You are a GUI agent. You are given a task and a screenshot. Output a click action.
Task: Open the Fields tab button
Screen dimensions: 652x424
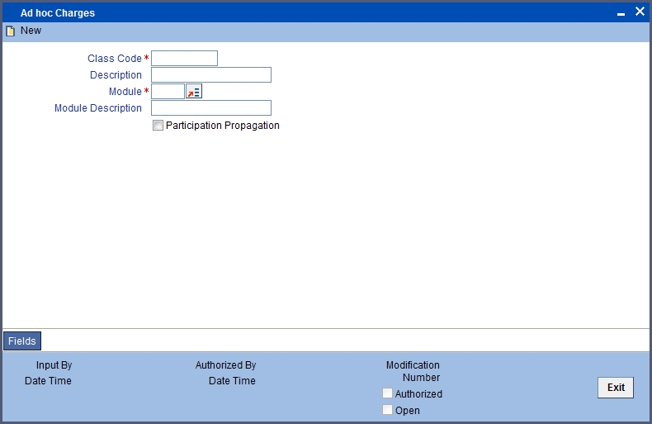[x=22, y=341]
